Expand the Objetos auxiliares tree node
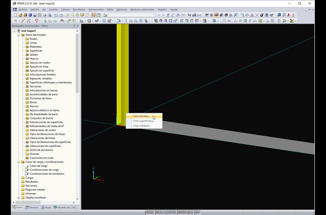 point(18,197)
